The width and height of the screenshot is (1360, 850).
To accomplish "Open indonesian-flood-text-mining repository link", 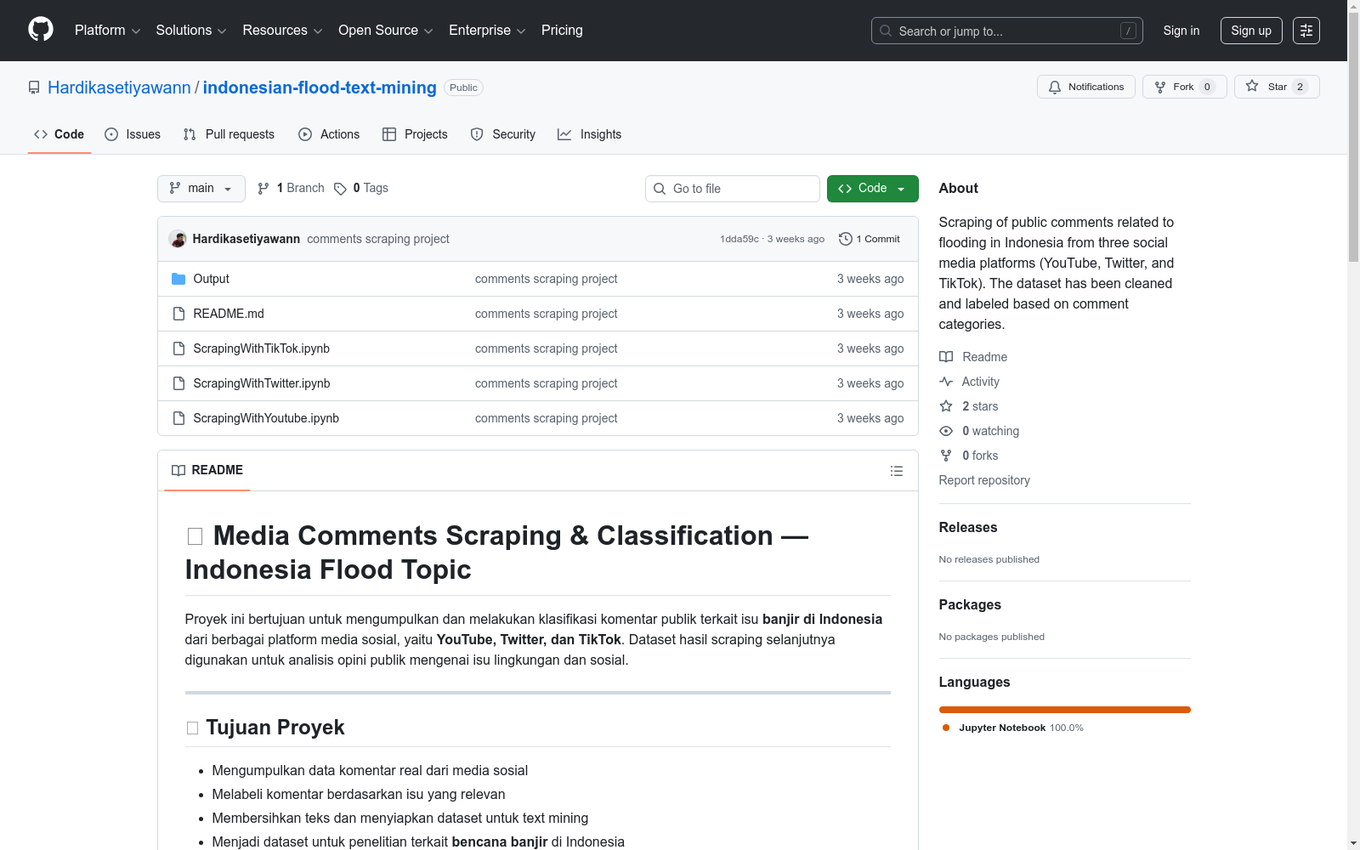I will point(320,88).
